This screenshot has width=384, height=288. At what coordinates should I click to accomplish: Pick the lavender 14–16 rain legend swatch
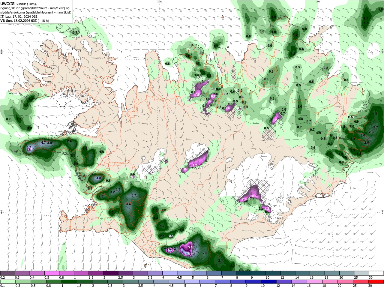(x=300, y=282)
